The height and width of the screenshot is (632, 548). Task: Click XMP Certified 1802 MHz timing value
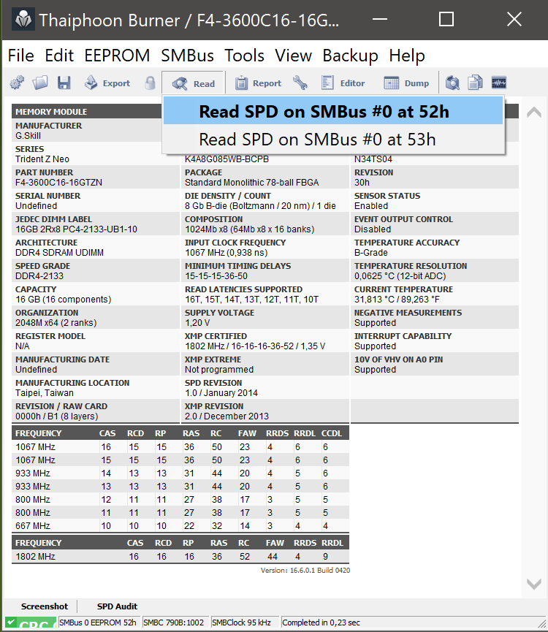pyautogui.click(x=255, y=346)
